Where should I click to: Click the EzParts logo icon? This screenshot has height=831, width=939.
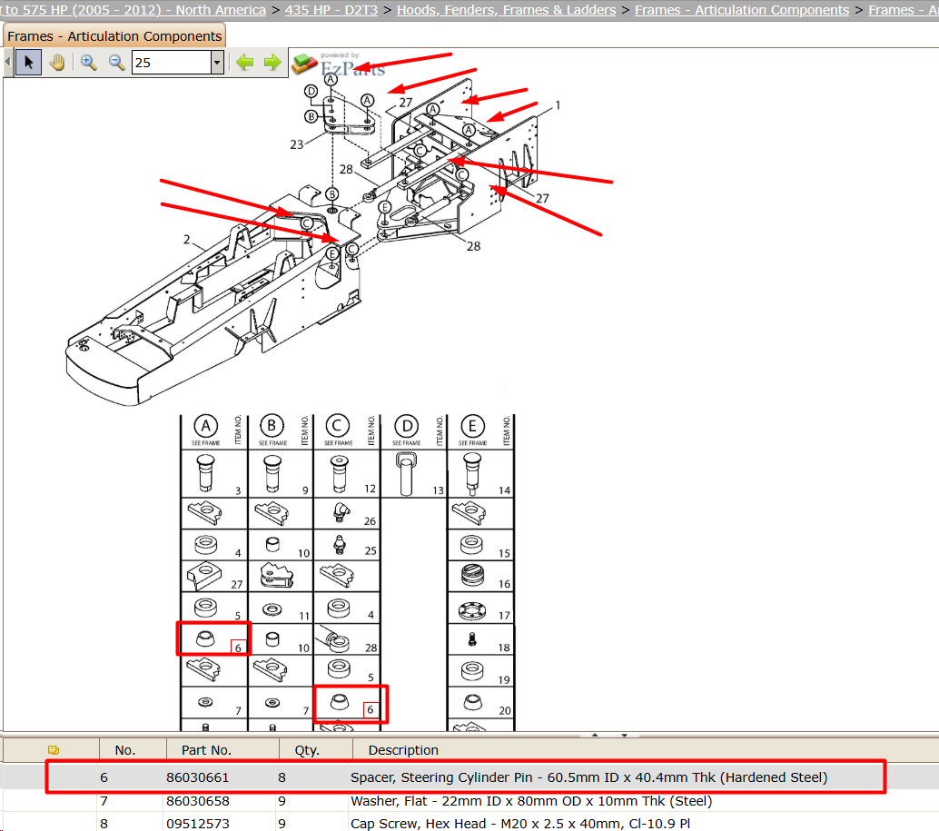click(x=304, y=64)
